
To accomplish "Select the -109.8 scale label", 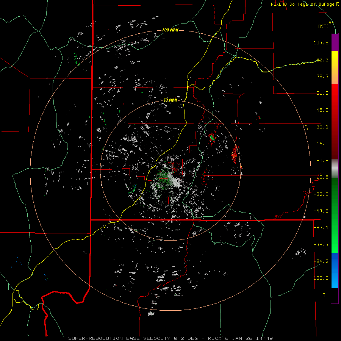I will tap(319, 278).
